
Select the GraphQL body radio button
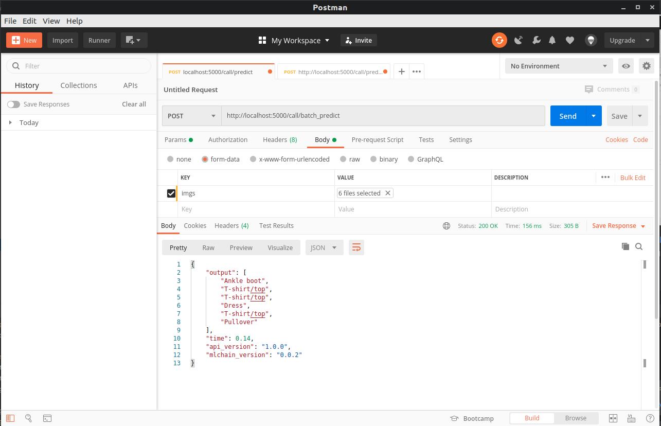pyautogui.click(x=411, y=159)
